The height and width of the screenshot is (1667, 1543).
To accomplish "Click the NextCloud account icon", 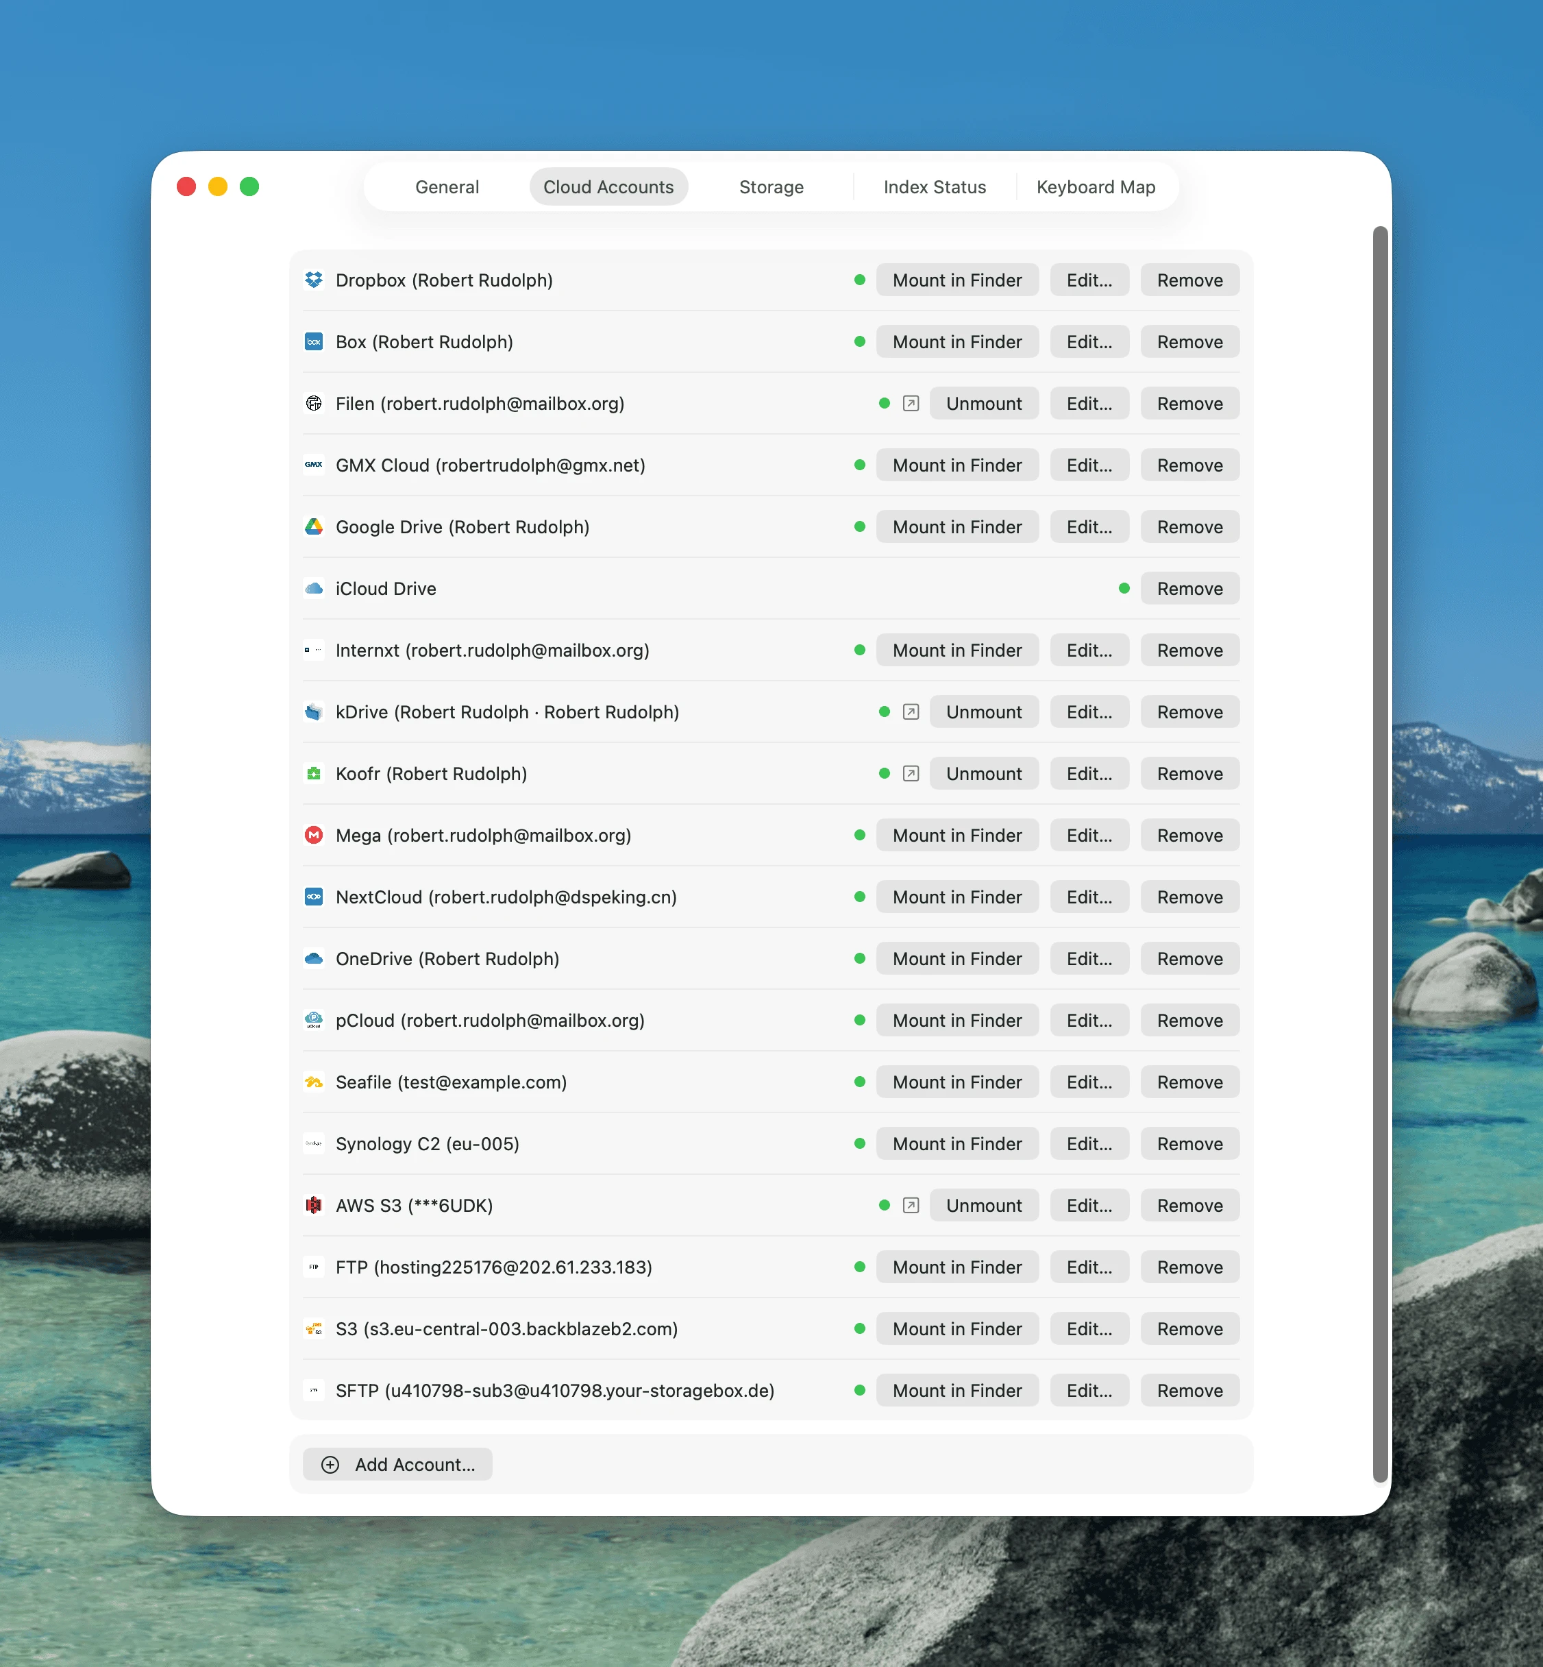I will point(314,897).
